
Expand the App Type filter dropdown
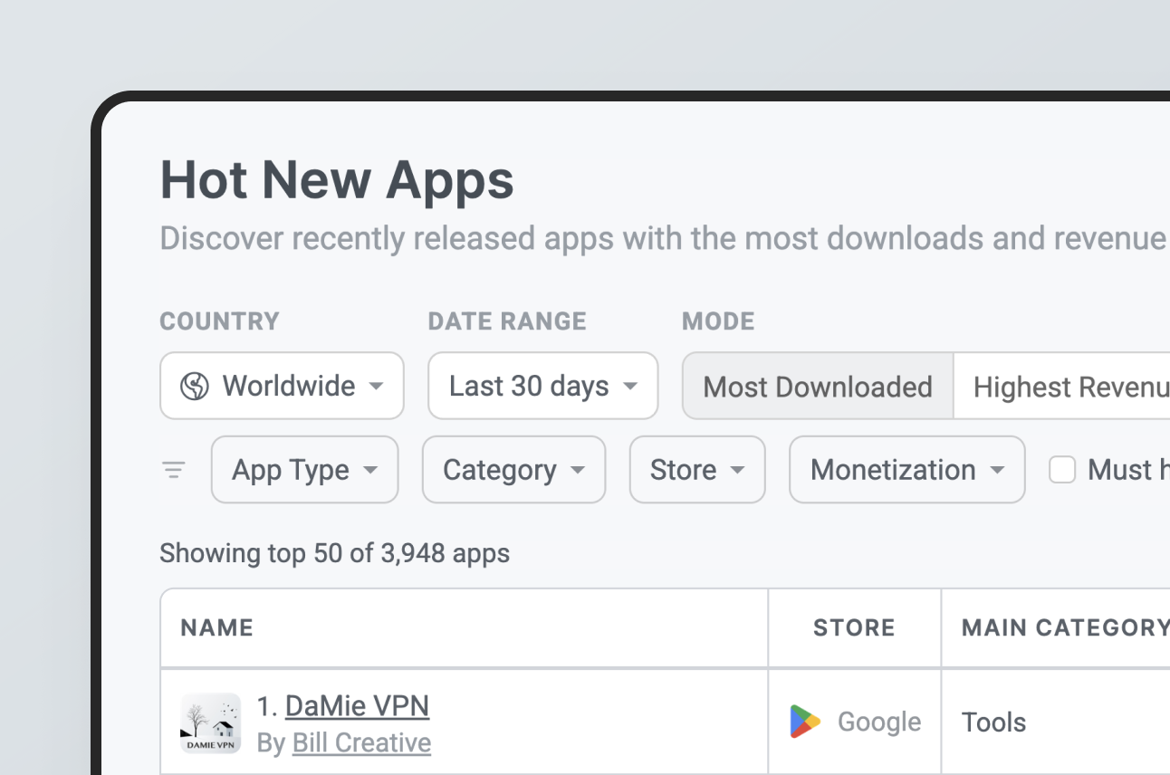click(x=304, y=470)
